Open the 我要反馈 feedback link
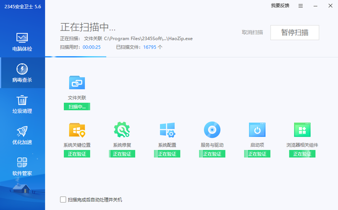 pyautogui.click(x=280, y=6)
